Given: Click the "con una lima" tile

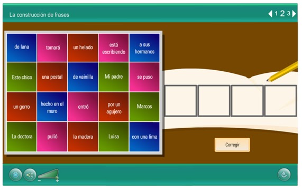Looking at the screenshot, I should point(144,137).
